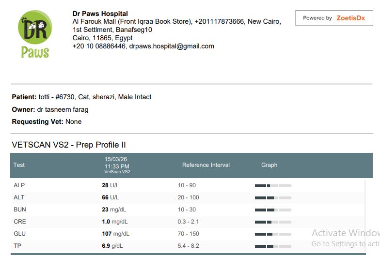Click the GLU result graph bar
This screenshot has height=255, width=380.
273,234
